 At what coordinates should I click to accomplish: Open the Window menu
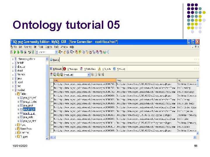click(x=64, y=47)
